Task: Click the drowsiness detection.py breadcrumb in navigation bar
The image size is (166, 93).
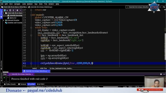Action: pyautogui.click(x=40, y=7)
